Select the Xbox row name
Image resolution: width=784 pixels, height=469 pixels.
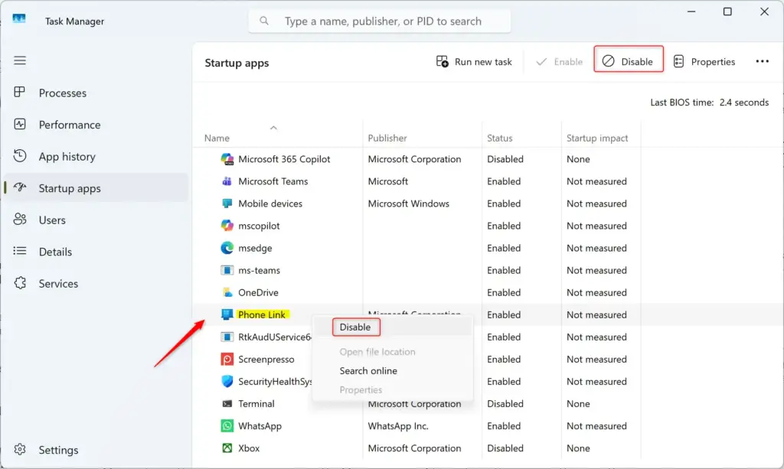point(249,448)
